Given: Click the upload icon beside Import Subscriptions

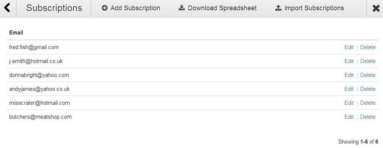Looking at the screenshot, I should pyautogui.click(x=278, y=8).
